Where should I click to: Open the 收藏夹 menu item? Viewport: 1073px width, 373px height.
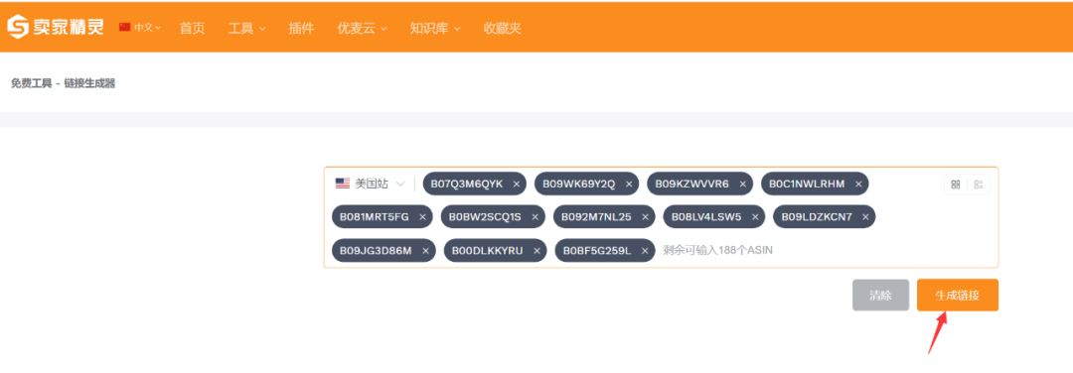503,28
